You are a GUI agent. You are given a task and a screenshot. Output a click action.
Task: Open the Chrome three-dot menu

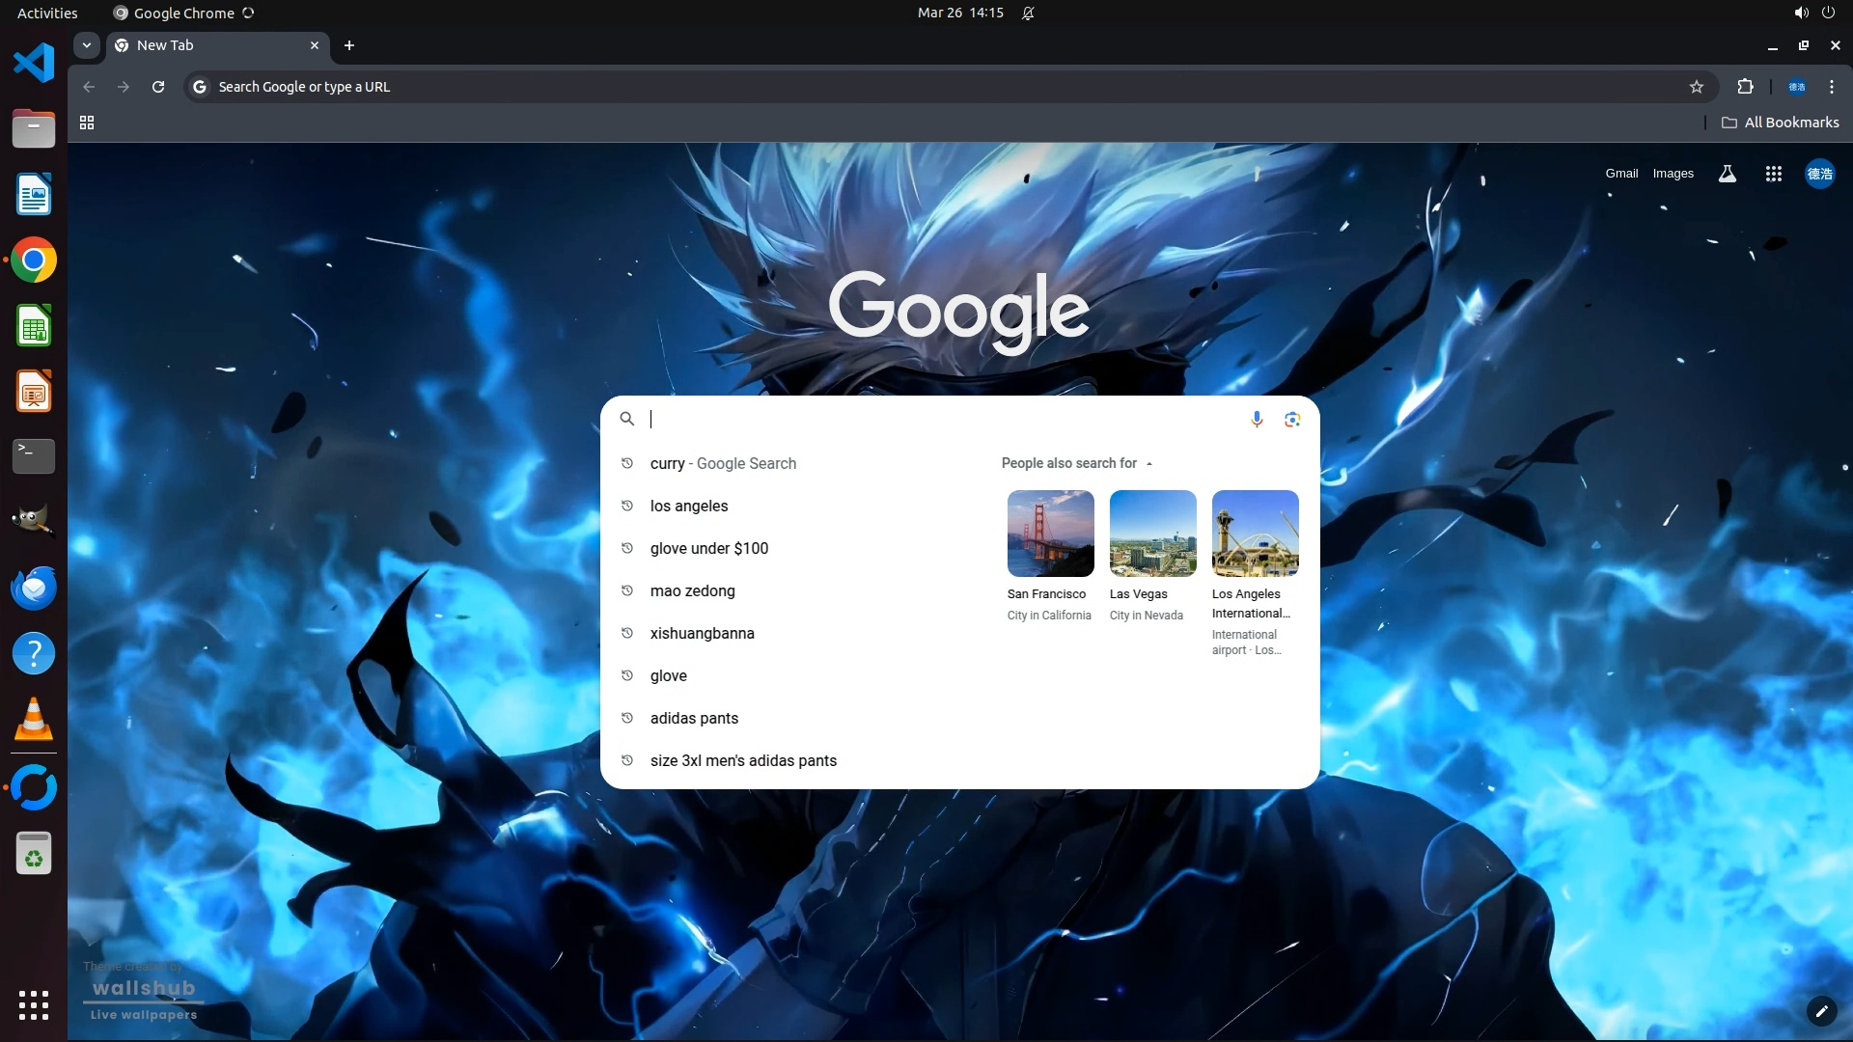click(1831, 87)
